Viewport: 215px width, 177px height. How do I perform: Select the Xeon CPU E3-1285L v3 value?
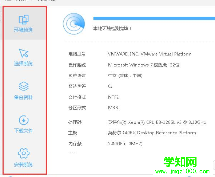(x=157, y=122)
